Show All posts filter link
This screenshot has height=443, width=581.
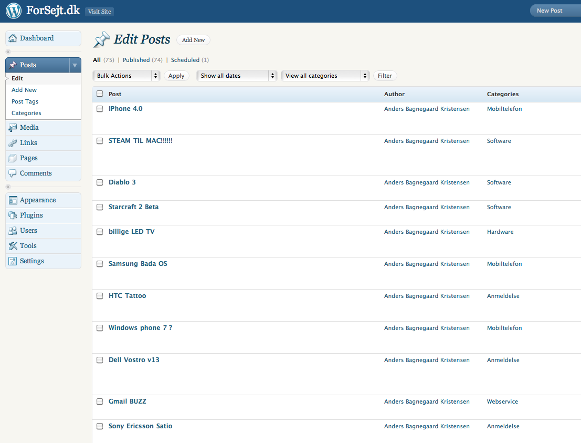(97, 60)
